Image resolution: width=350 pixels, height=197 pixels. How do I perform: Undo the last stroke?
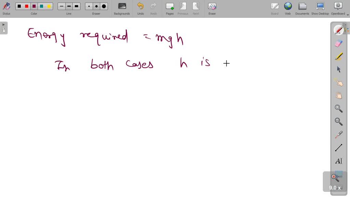[140, 9]
